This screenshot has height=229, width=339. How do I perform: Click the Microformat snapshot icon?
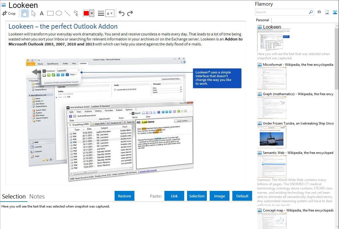(x=259, y=65)
